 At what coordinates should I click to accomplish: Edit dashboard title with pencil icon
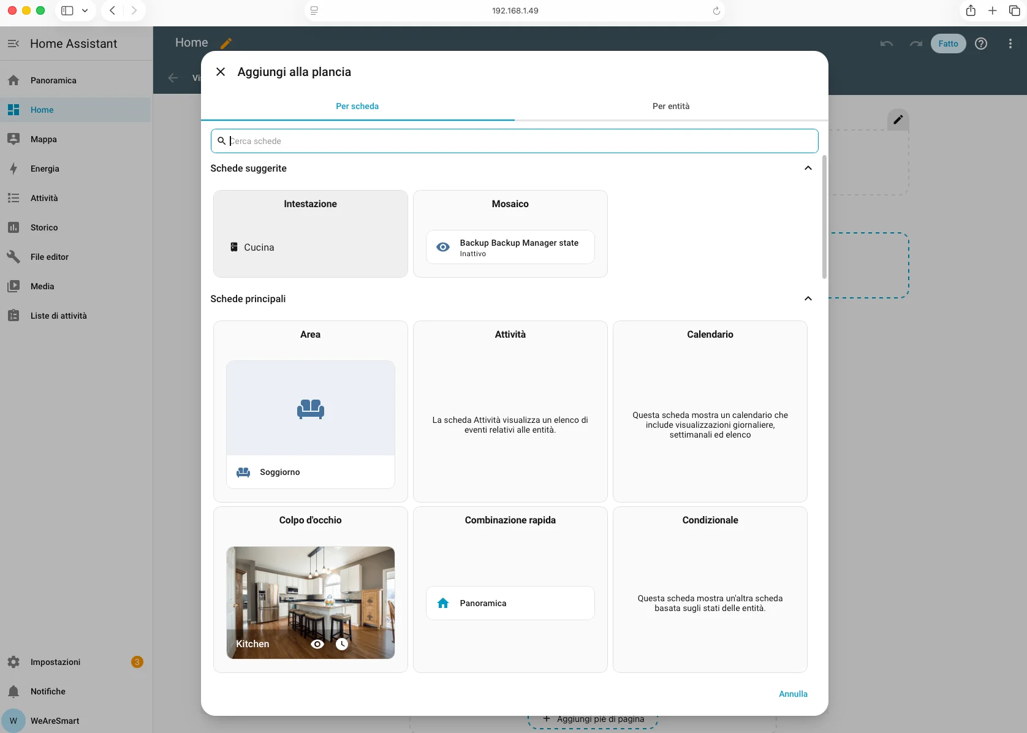[x=226, y=43]
